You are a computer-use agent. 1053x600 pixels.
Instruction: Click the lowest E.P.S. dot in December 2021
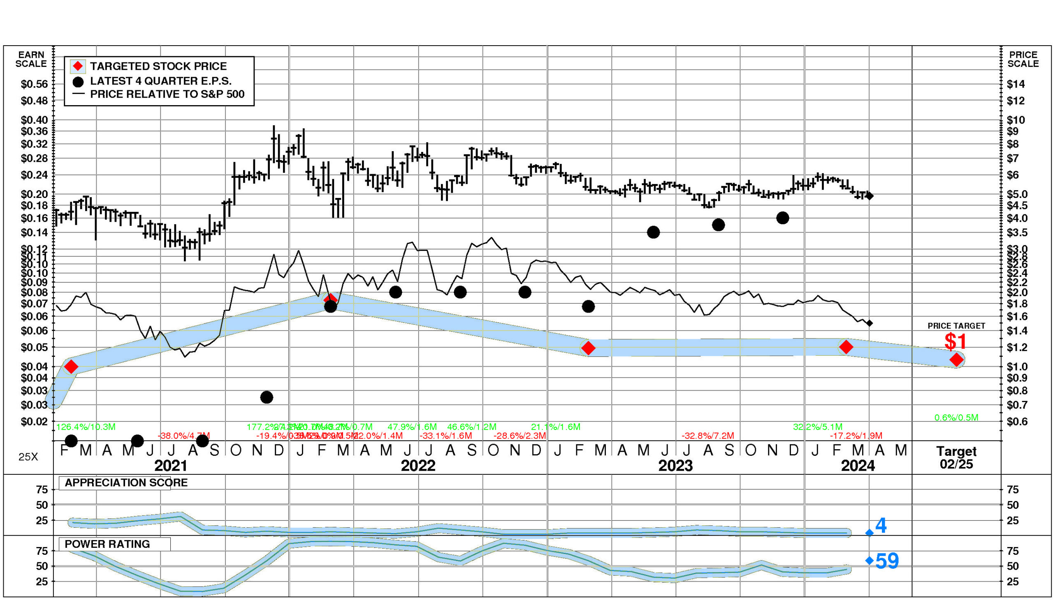point(267,397)
